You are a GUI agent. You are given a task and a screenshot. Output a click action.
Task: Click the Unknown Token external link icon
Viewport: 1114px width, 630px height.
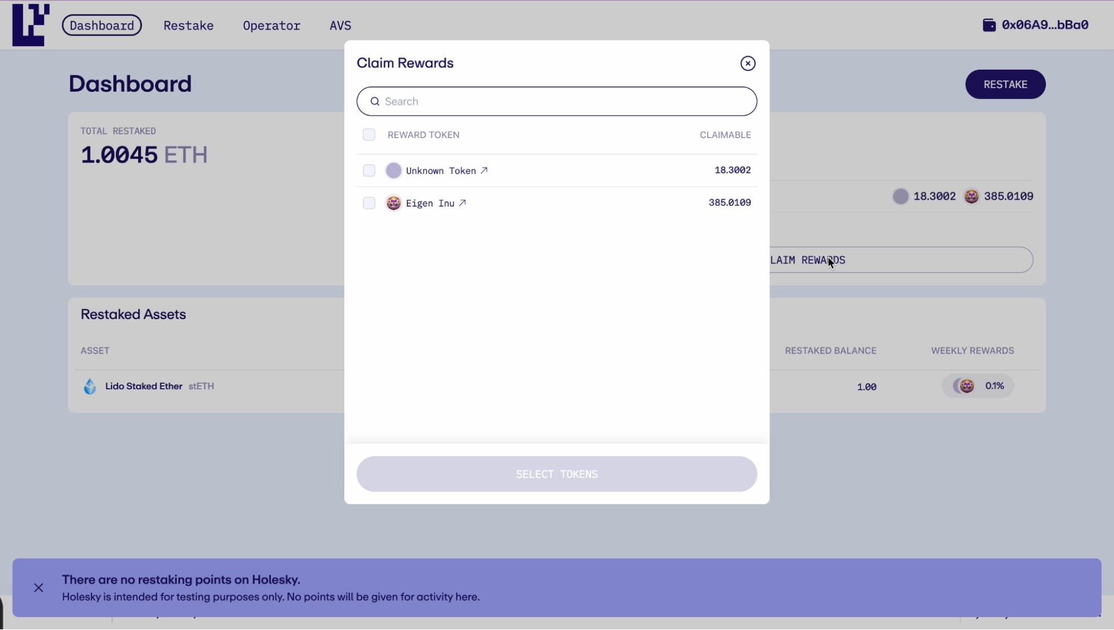tap(484, 170)
